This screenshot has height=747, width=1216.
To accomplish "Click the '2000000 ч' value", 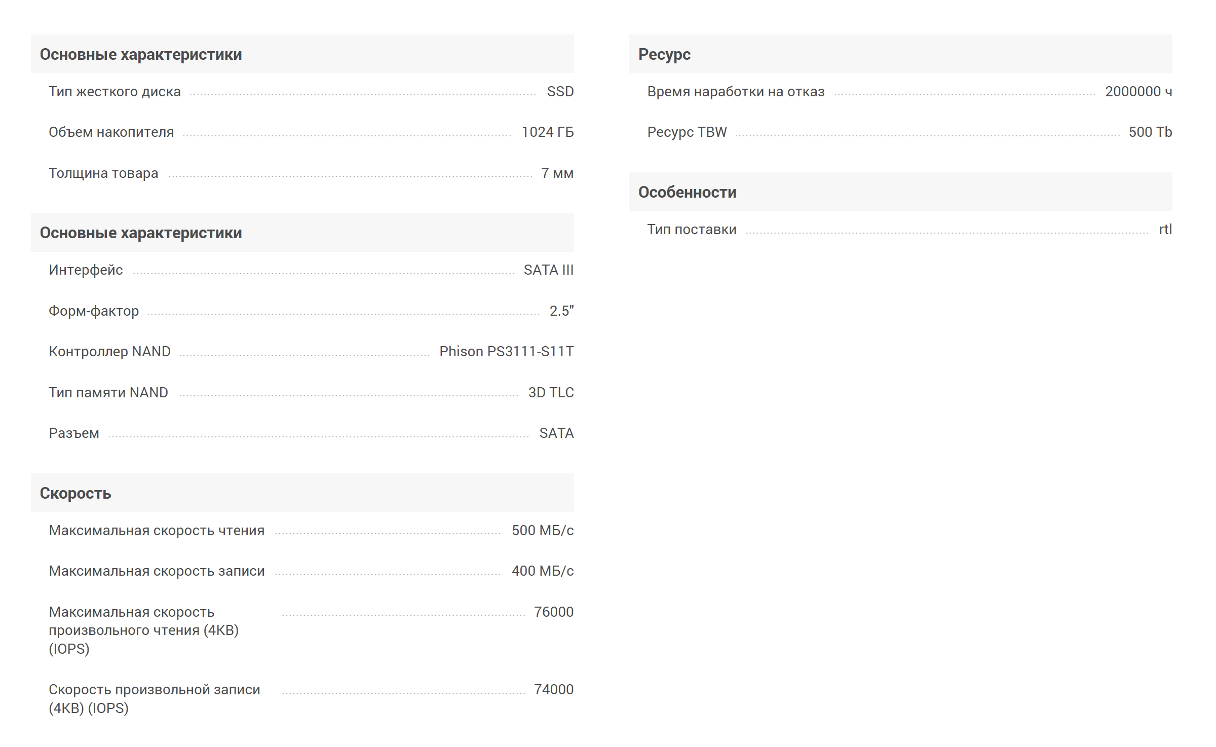I will pos(1138,92).
